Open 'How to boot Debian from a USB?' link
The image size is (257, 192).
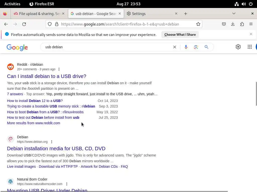pyautogui.click(x=45, y=112)
